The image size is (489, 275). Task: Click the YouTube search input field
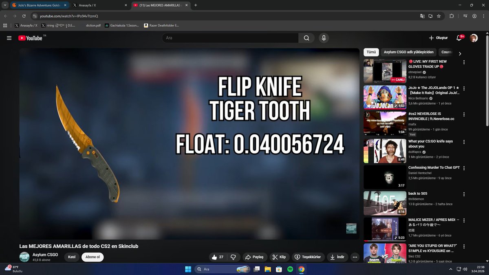point(230,38)
